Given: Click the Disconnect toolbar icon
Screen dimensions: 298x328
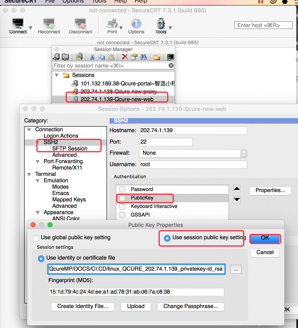Looking at the screenshot, I should click(80, 24).
